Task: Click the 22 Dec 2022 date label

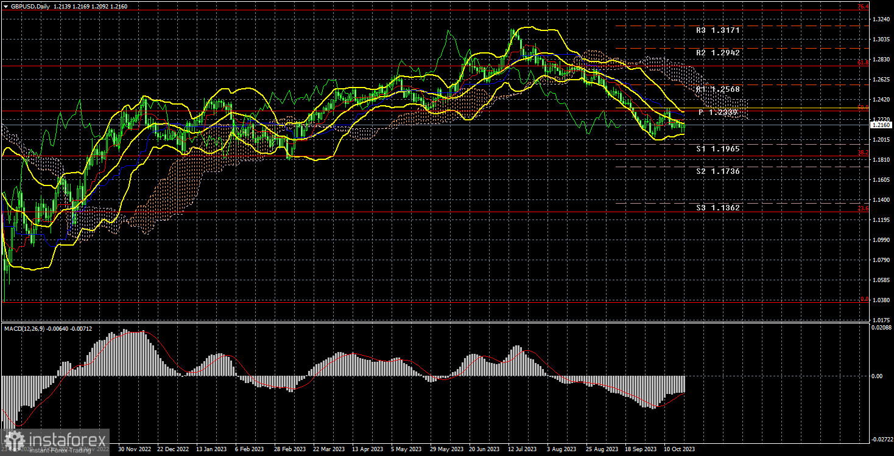Action: pyautogui.click(x=173, y=449)
